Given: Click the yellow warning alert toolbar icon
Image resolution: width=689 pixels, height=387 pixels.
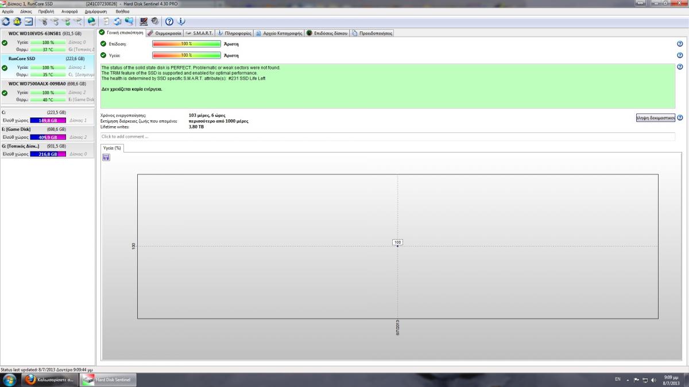Looking at the screenshot, I should [x=17, y=22].
